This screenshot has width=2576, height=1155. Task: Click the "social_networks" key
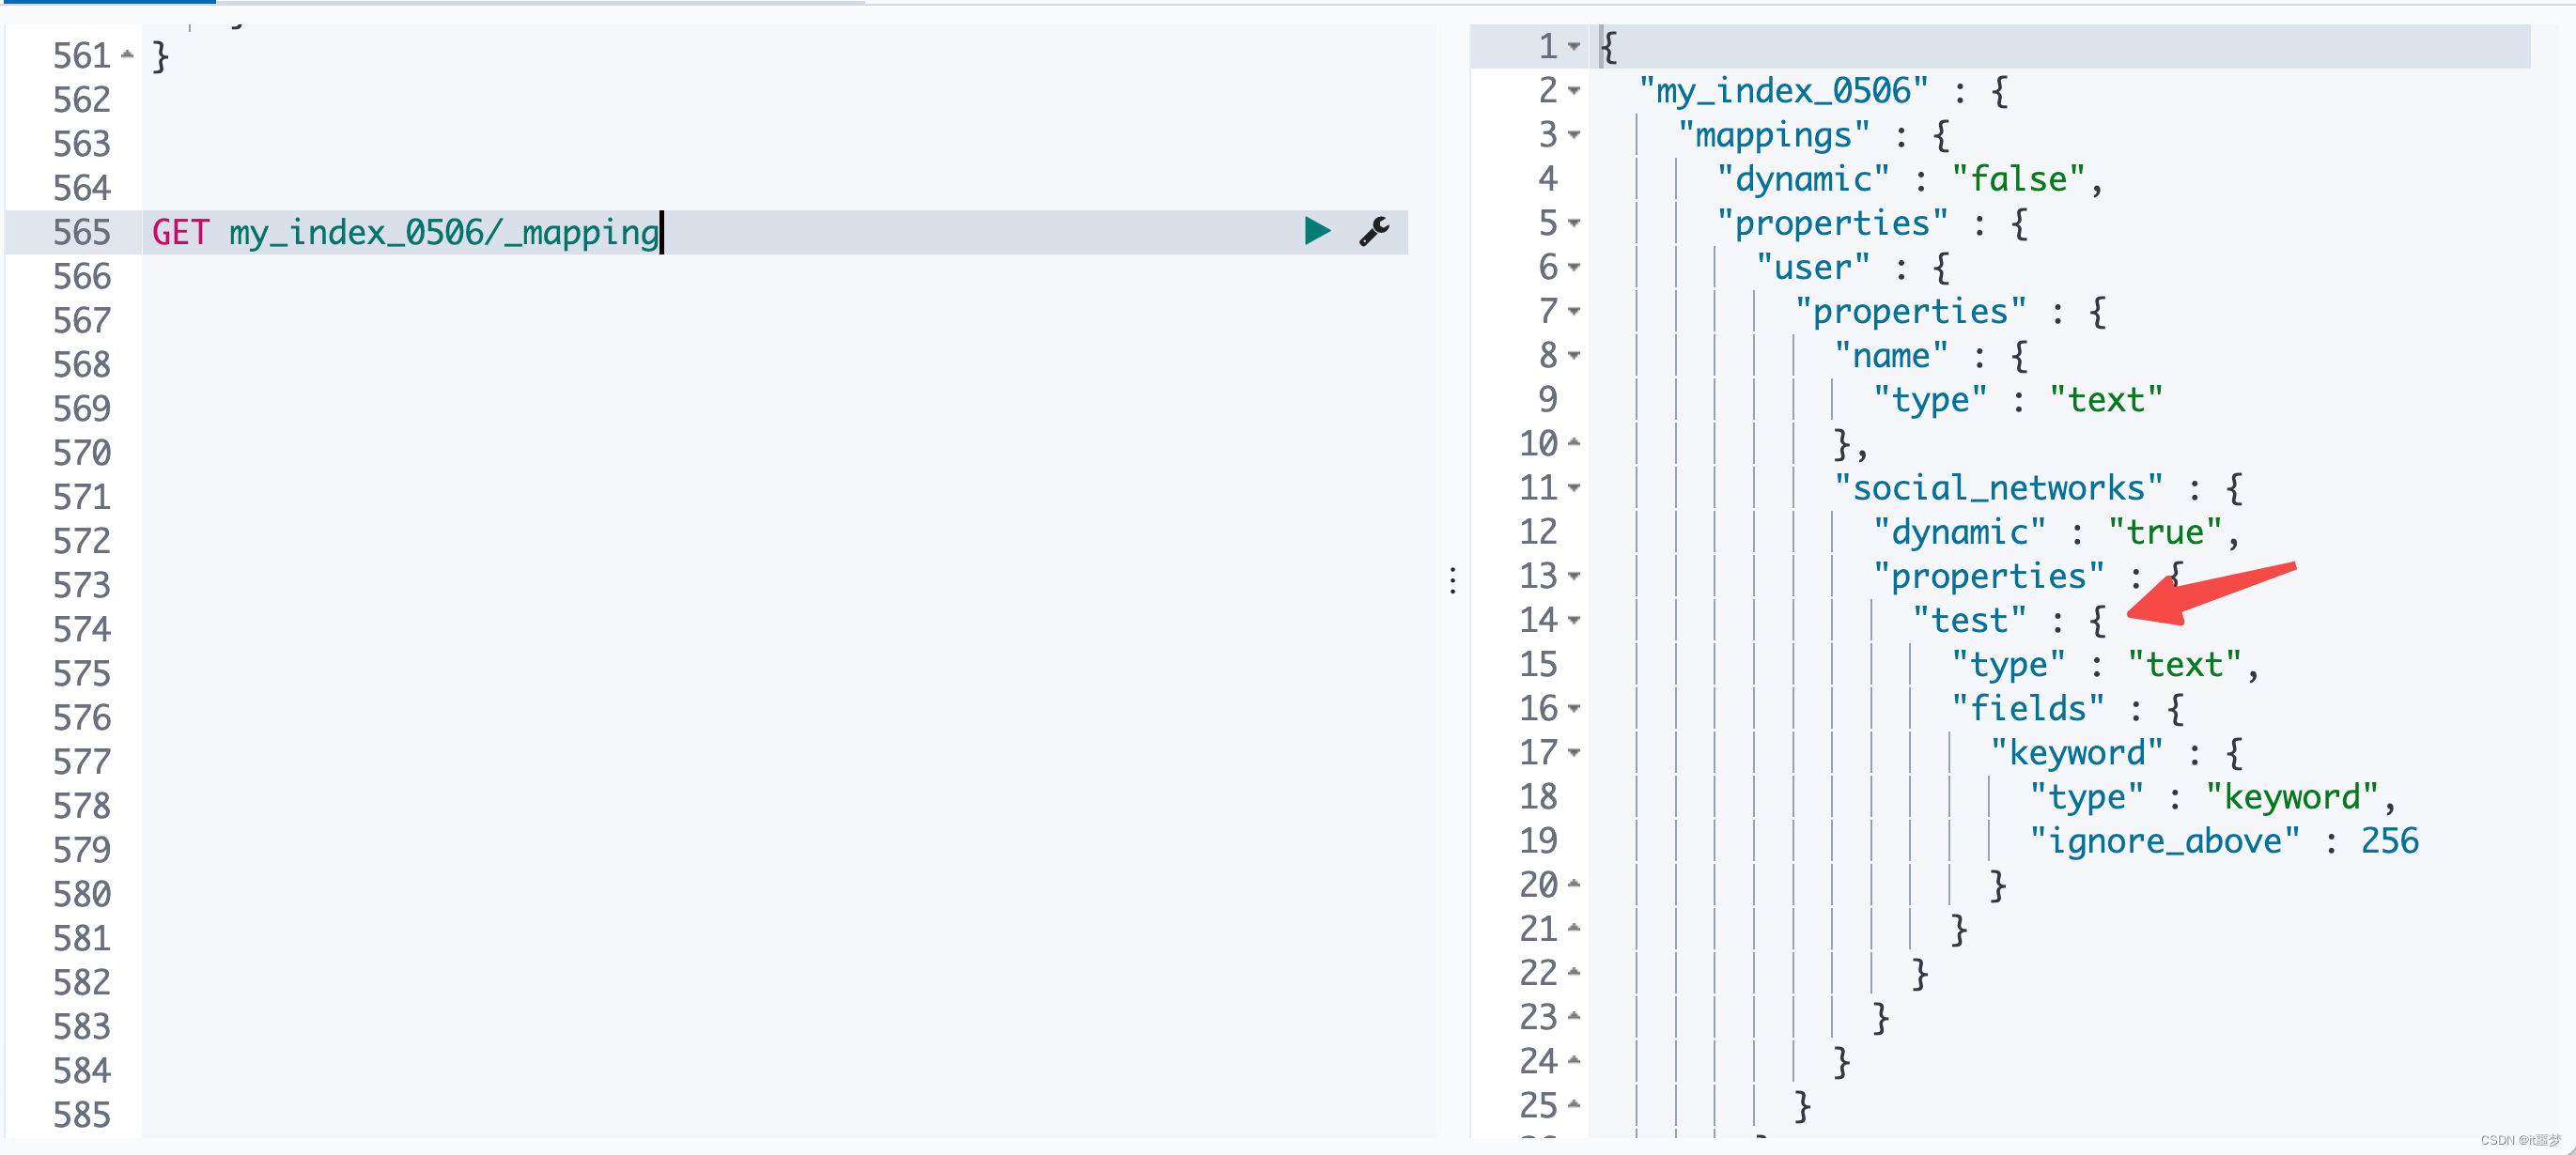tap(1998, 488)
